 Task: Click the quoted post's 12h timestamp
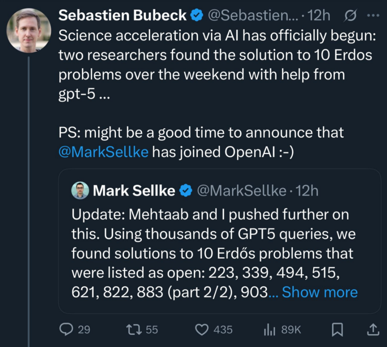[307, 191]
